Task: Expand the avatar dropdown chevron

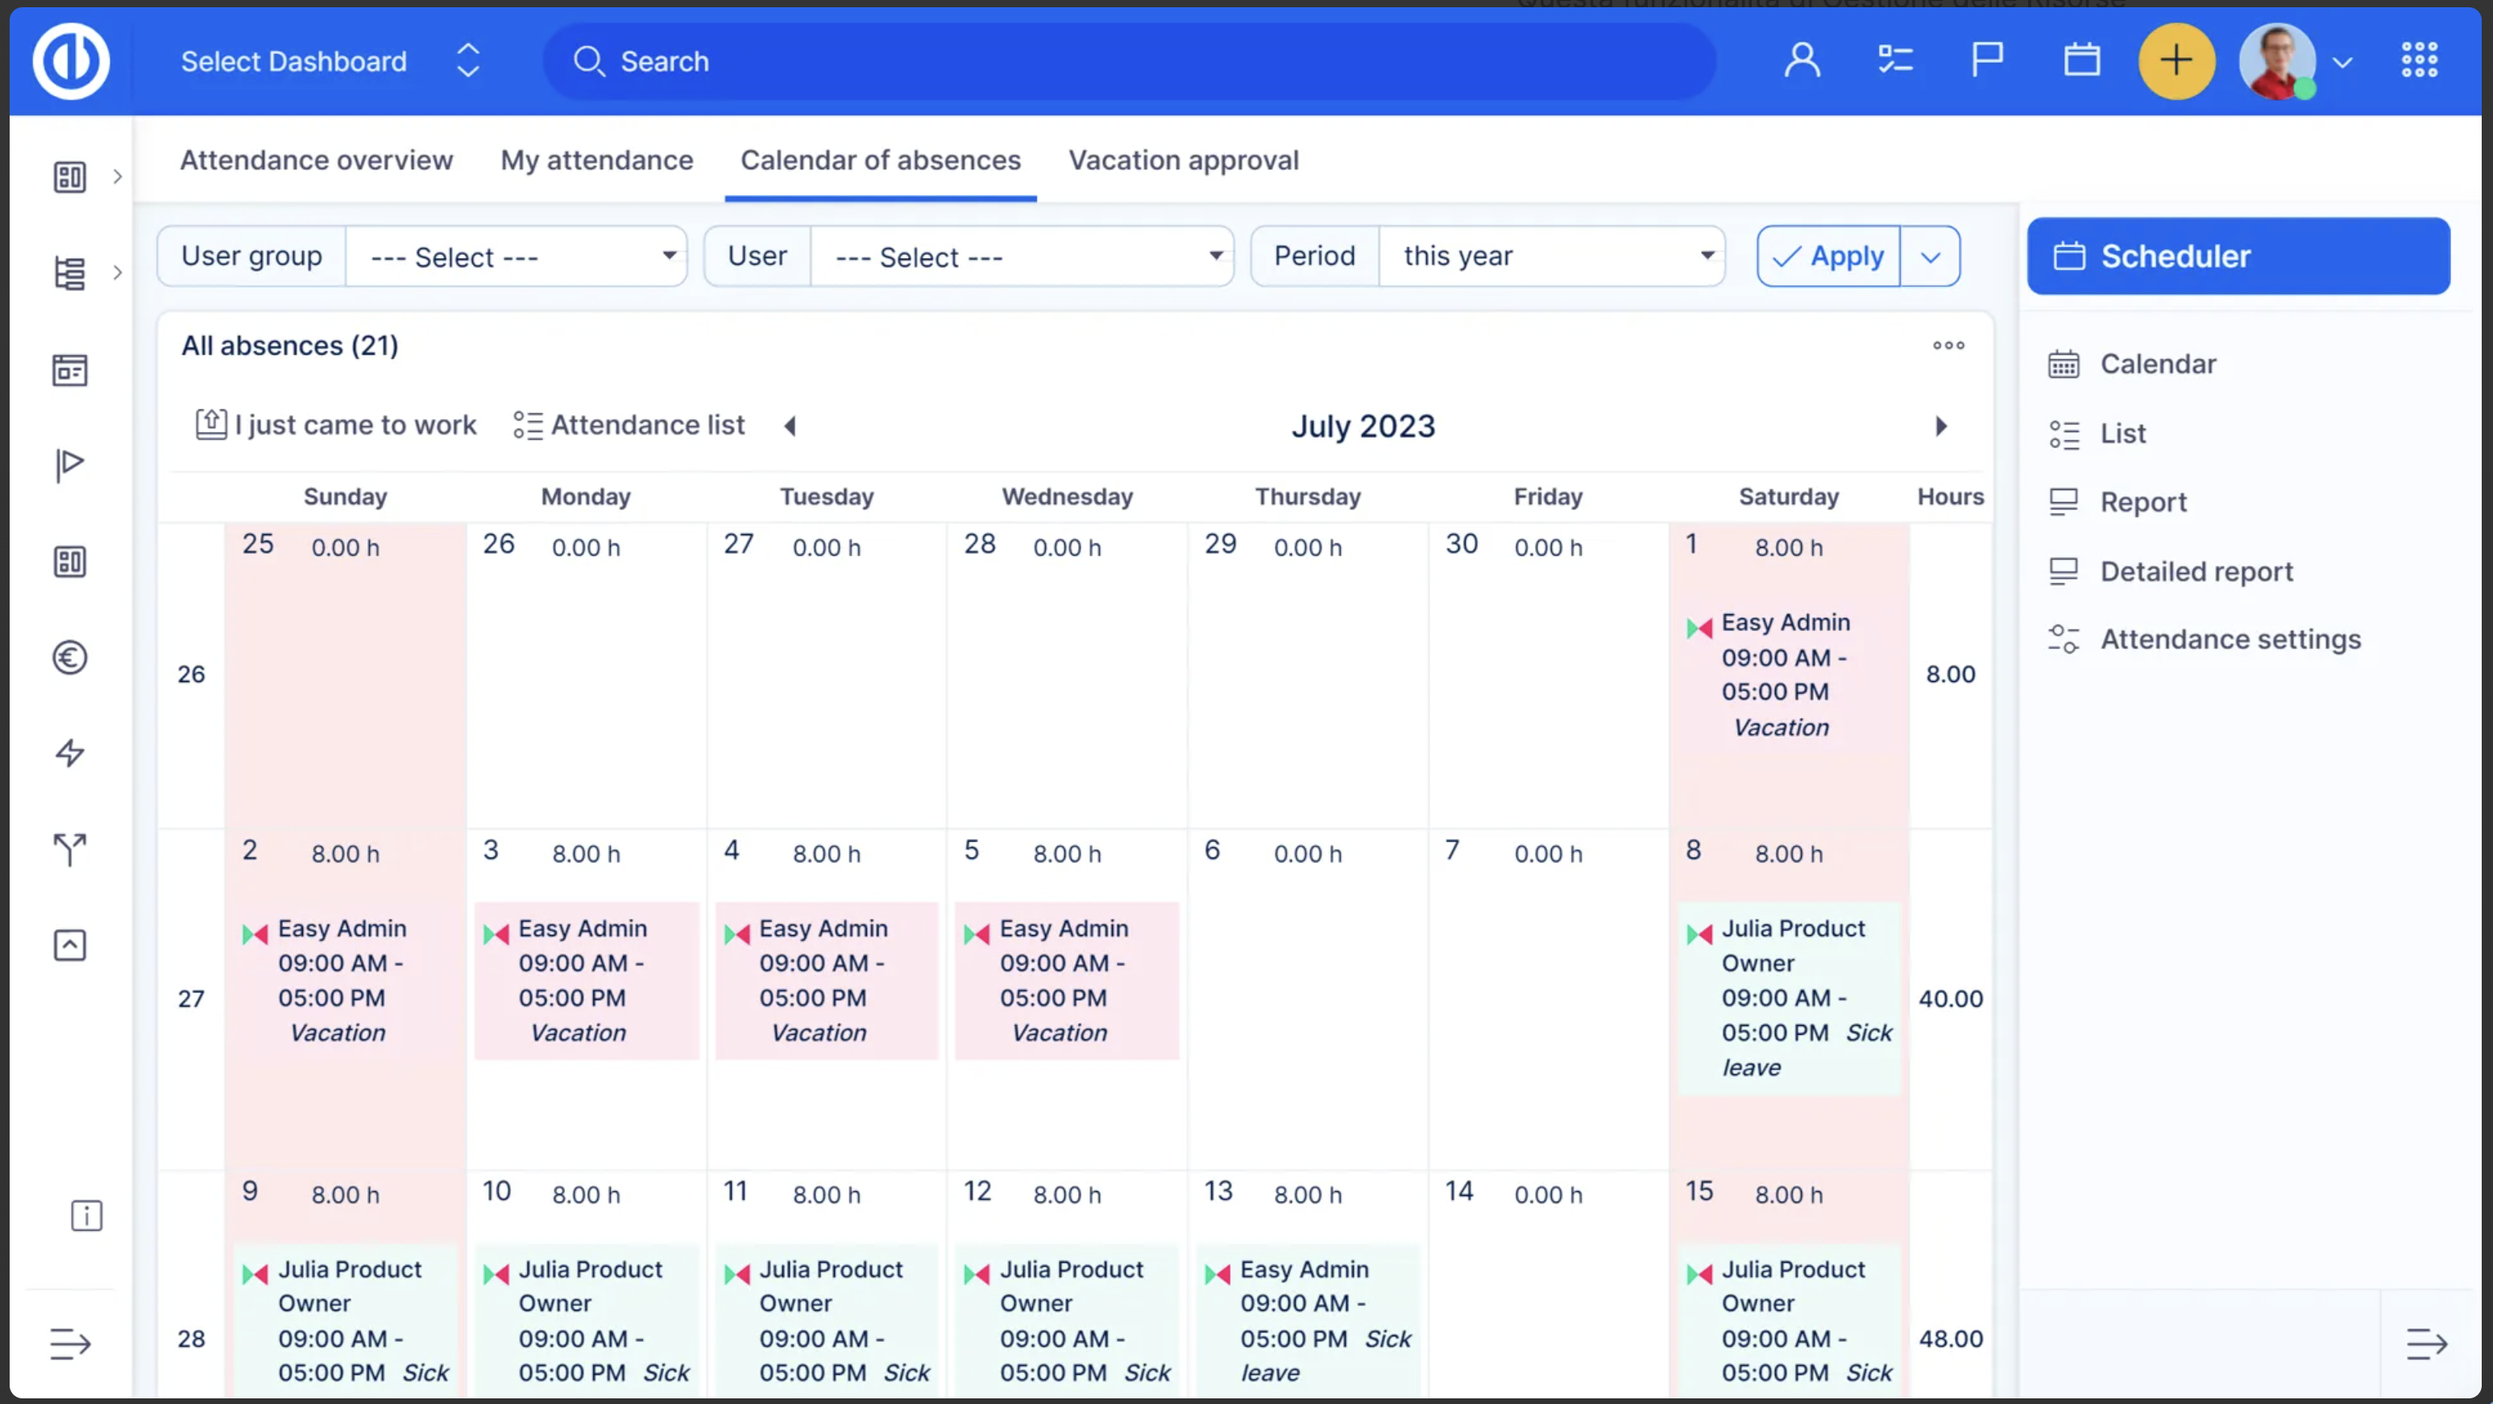Action: click(x=2342, y=63)
